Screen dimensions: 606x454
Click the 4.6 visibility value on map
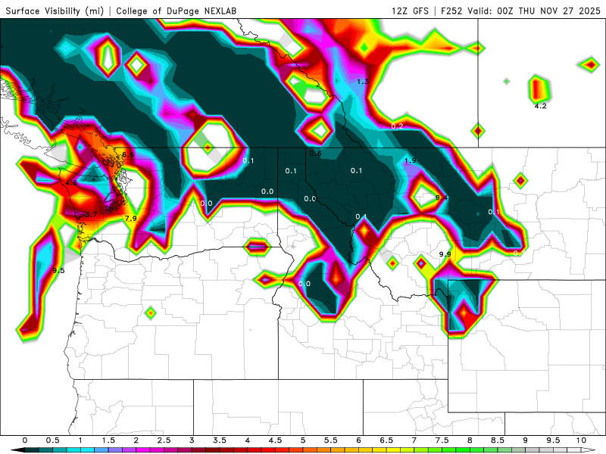point(71,183)
